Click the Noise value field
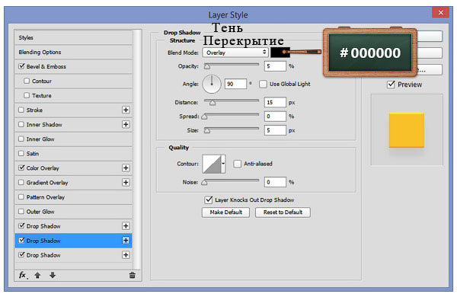This screenshot has width=457, height=297. (275, 182)
